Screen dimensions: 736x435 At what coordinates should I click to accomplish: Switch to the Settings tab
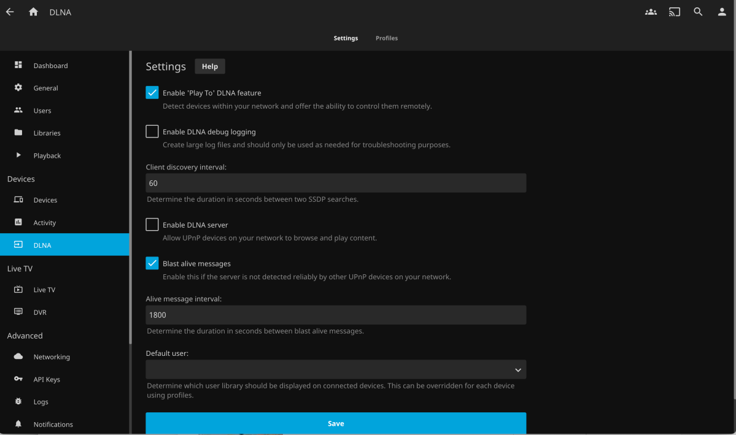point(346,38)
